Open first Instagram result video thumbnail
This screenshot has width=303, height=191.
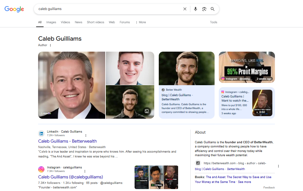[142, 177]
